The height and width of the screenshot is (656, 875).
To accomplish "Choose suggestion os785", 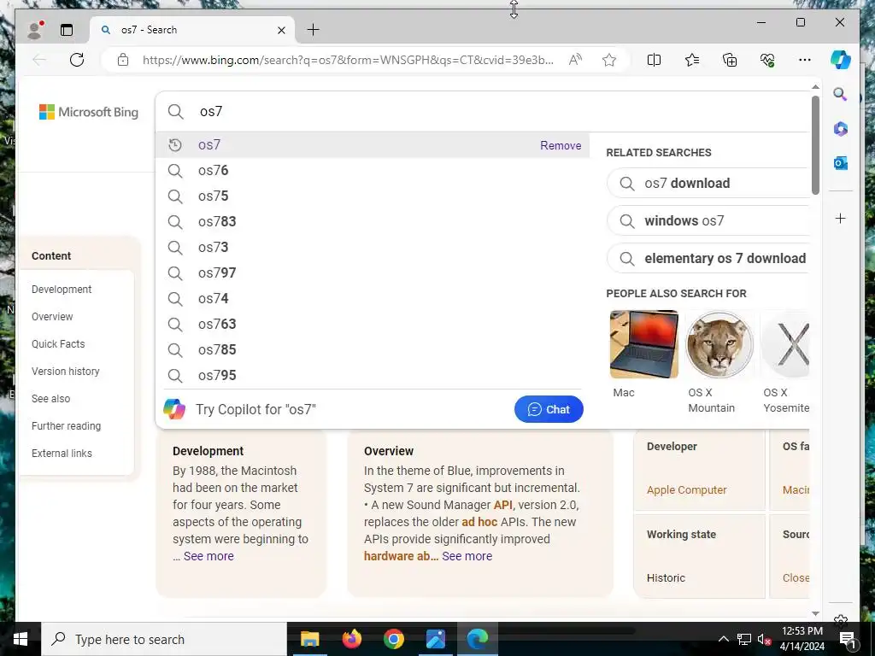I will 373,350.
